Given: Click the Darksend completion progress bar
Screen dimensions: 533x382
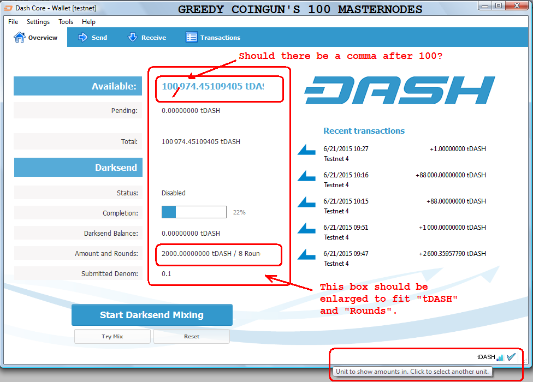Looking at the screenshot, I should 194,212.
